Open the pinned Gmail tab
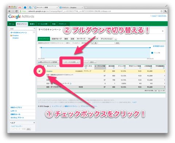The width and height of the screenshot is (175, 143). coord(20,7)
